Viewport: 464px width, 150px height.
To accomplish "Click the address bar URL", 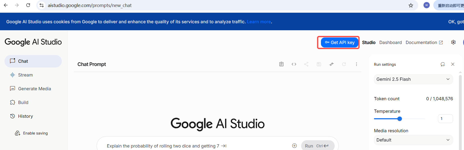I will (90, 5).
